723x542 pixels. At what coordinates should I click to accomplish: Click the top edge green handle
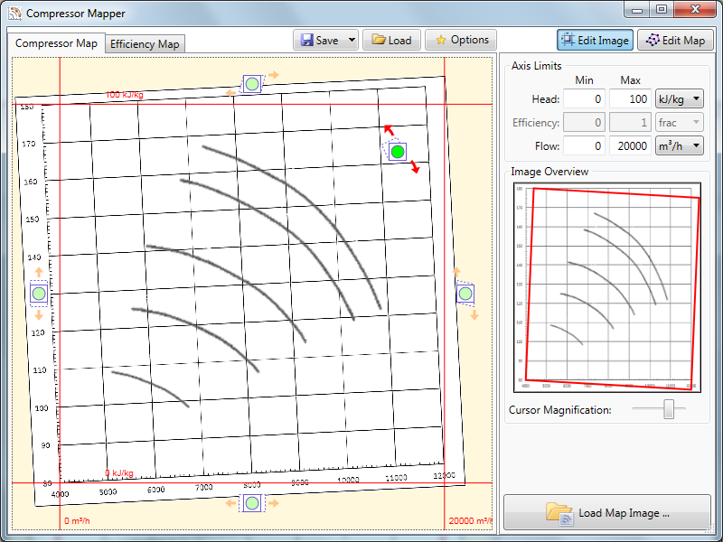click(x=252, y=84)
